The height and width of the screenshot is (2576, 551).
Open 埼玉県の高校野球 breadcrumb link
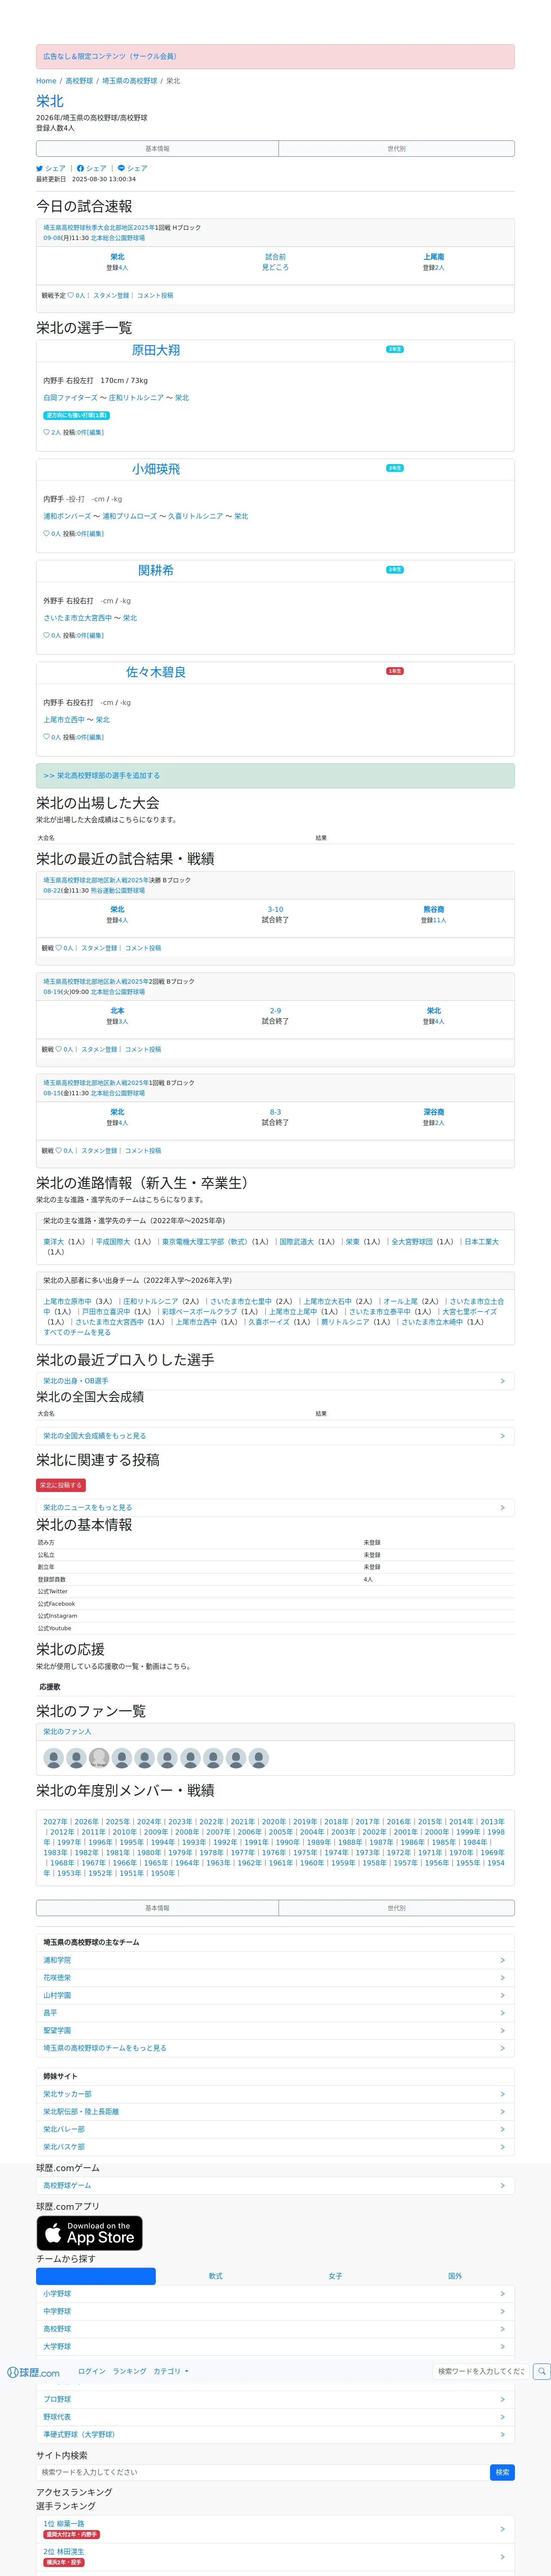(130, 81)
